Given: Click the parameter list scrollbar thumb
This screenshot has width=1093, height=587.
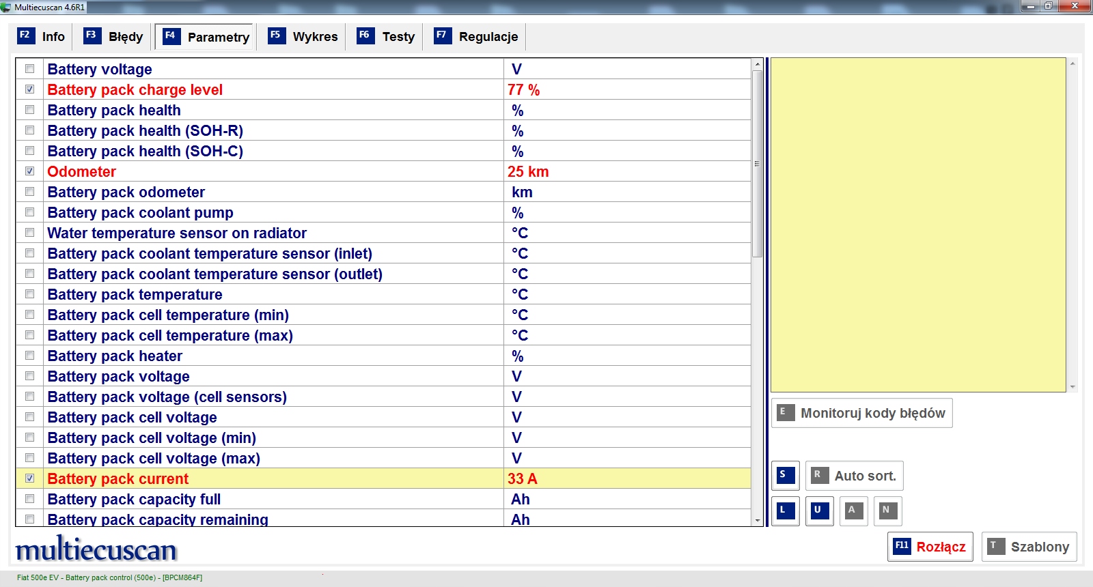Looking at the screenshot, I should tap(757, 163).
